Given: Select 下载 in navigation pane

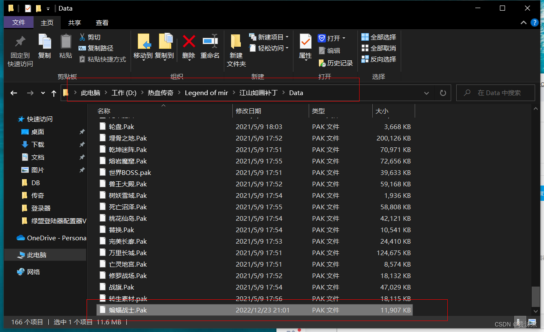Looking at the screenshot, I should [x=38, y=145].
